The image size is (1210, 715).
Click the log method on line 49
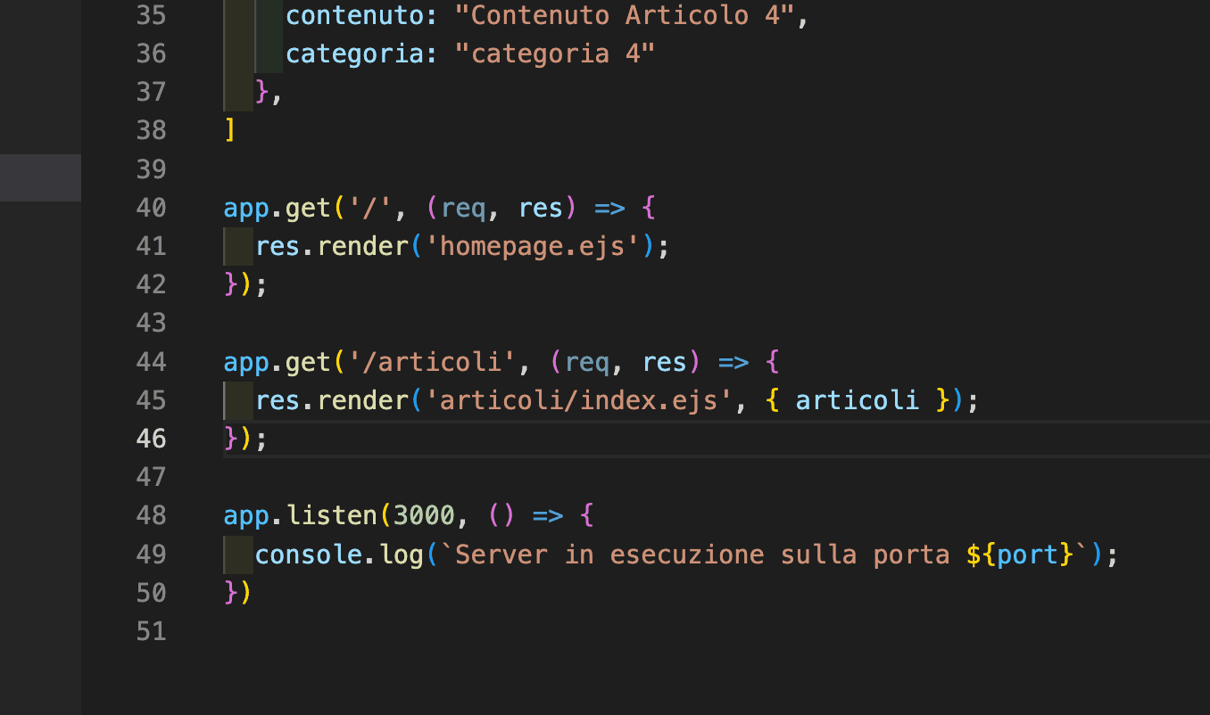401,555
